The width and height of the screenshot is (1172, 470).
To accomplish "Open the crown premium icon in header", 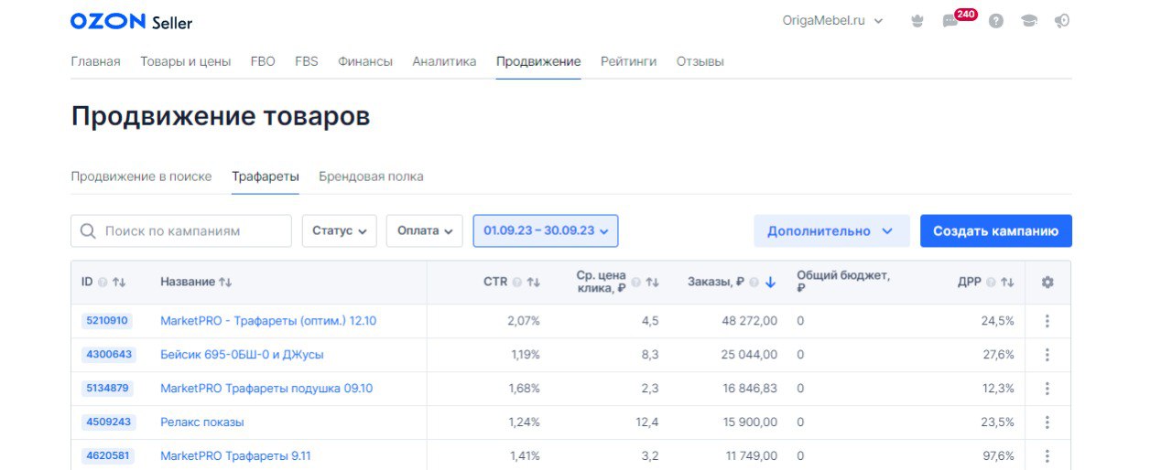I will [x=917, y=21].
